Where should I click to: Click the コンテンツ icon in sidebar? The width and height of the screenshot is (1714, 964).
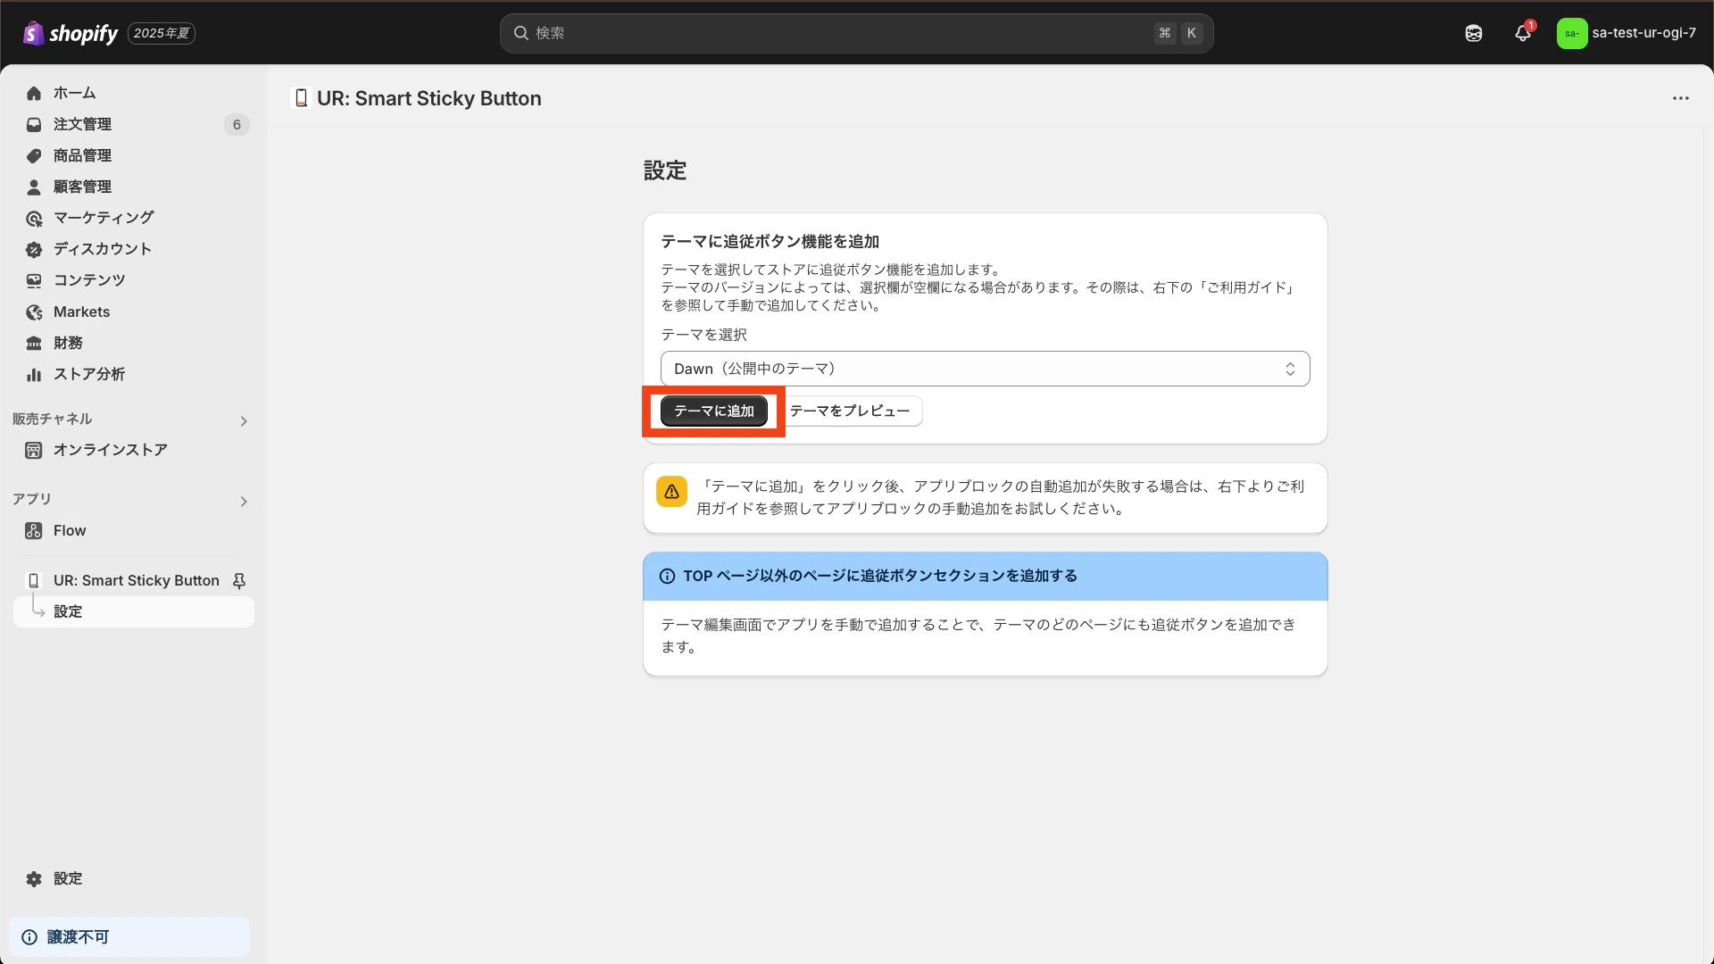tap(34, 280)
